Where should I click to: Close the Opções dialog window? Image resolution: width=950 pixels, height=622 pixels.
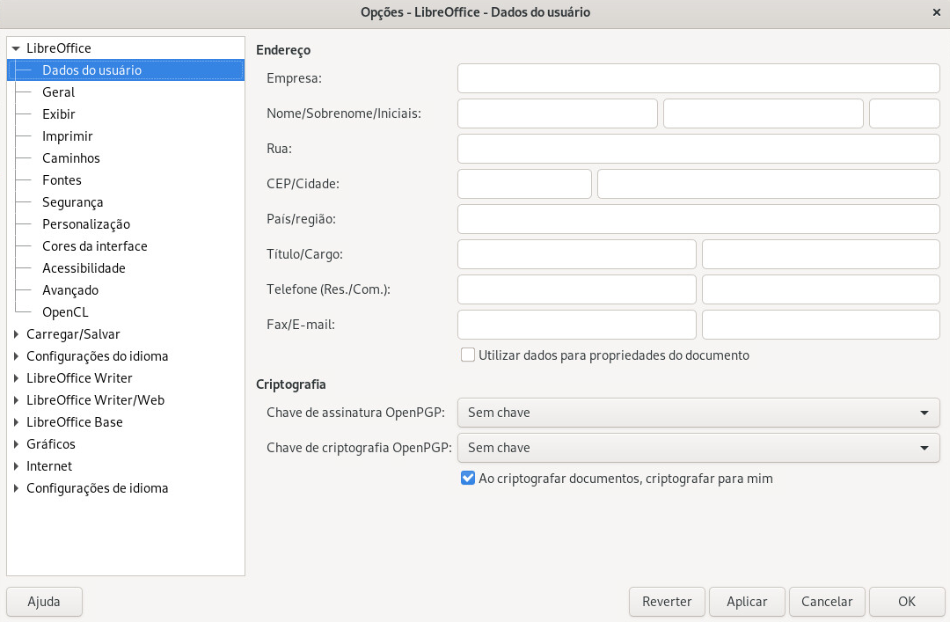pos(935,12)
